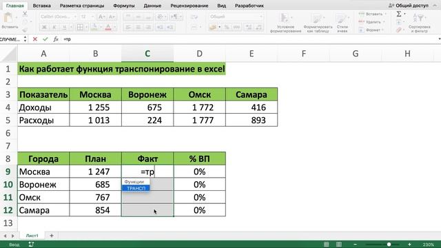The width and height of the screenshot is (441, 248).
Task: Align cell text to the top
Action: [x=128, y=17]
